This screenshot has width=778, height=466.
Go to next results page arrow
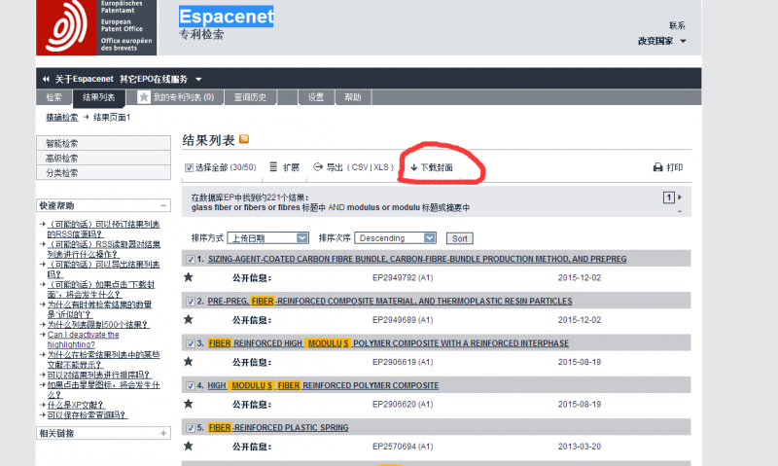(680, 197)
